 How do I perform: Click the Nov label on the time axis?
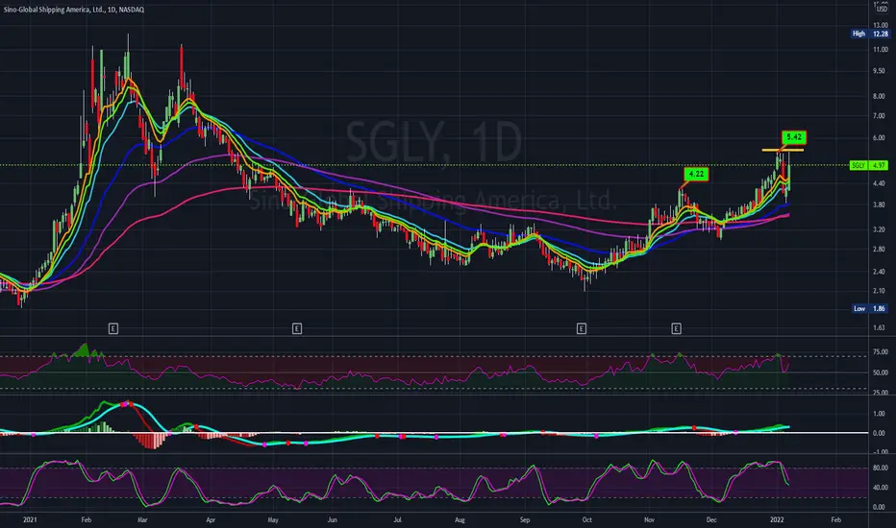click(649, 520)
